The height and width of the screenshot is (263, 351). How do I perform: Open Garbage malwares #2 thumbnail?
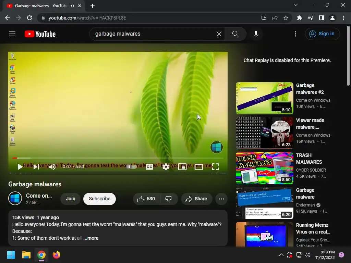point(265,98)
